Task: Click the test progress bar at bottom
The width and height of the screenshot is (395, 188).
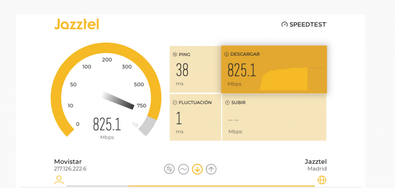Action: [191, 186]
